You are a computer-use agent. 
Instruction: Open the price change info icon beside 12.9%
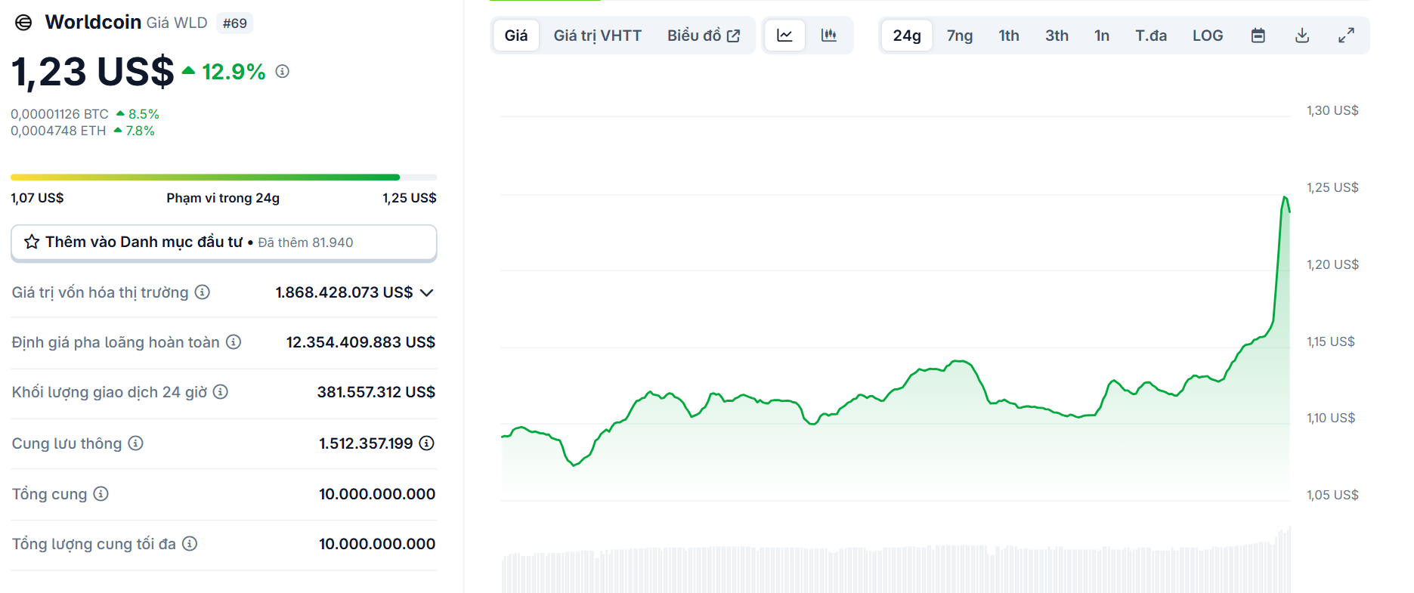[x=283, y=71]
